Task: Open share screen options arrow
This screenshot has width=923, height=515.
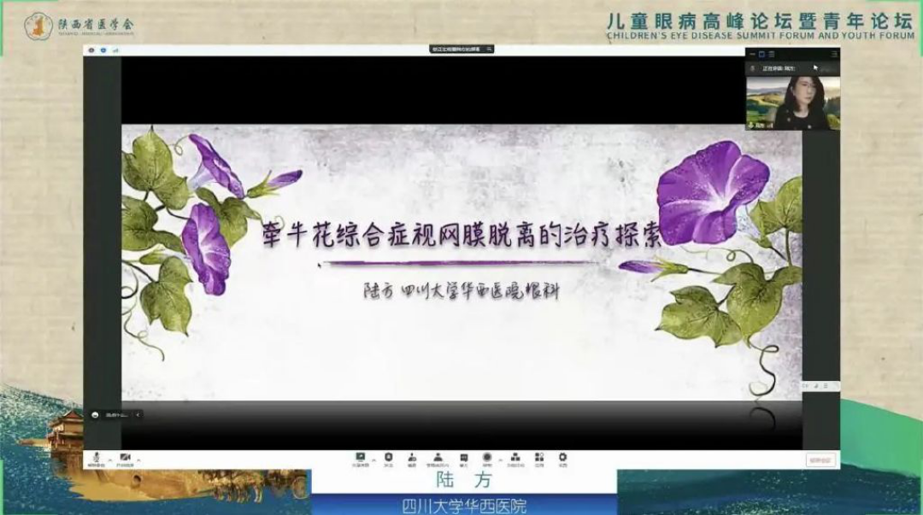Action: point(373,458)
